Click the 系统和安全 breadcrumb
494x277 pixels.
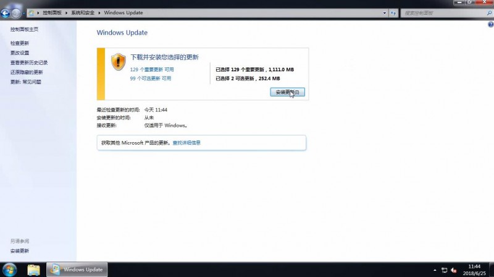(x=83, y=13)
